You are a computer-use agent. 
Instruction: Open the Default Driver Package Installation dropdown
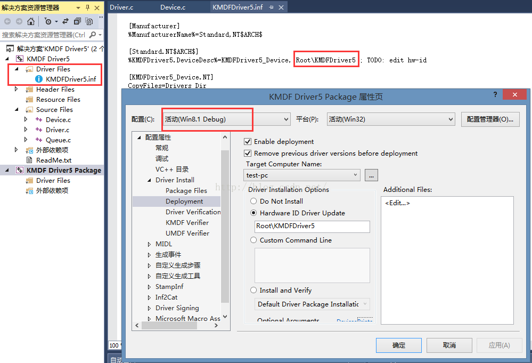tap(312, 304)
